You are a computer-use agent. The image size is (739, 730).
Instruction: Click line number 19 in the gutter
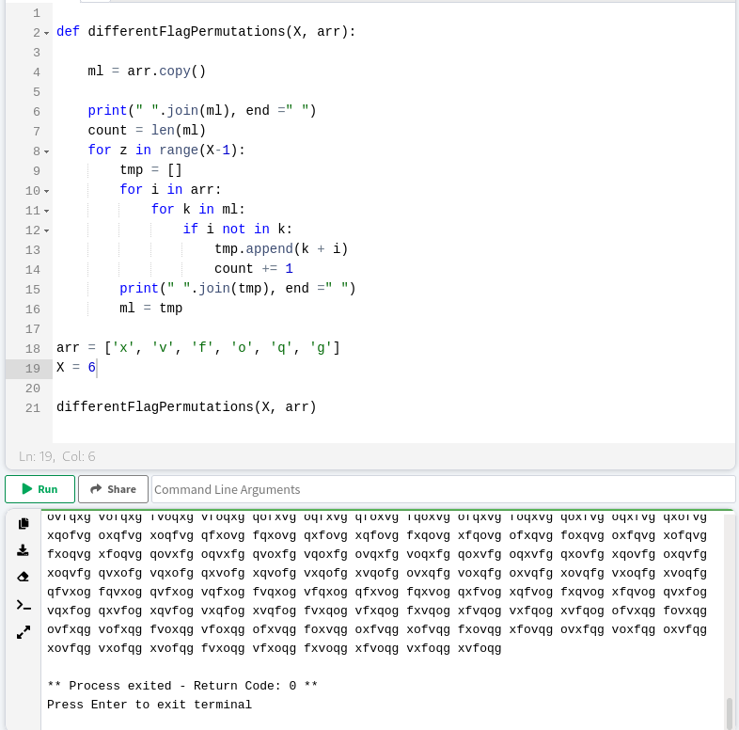(x=33, y=368)
